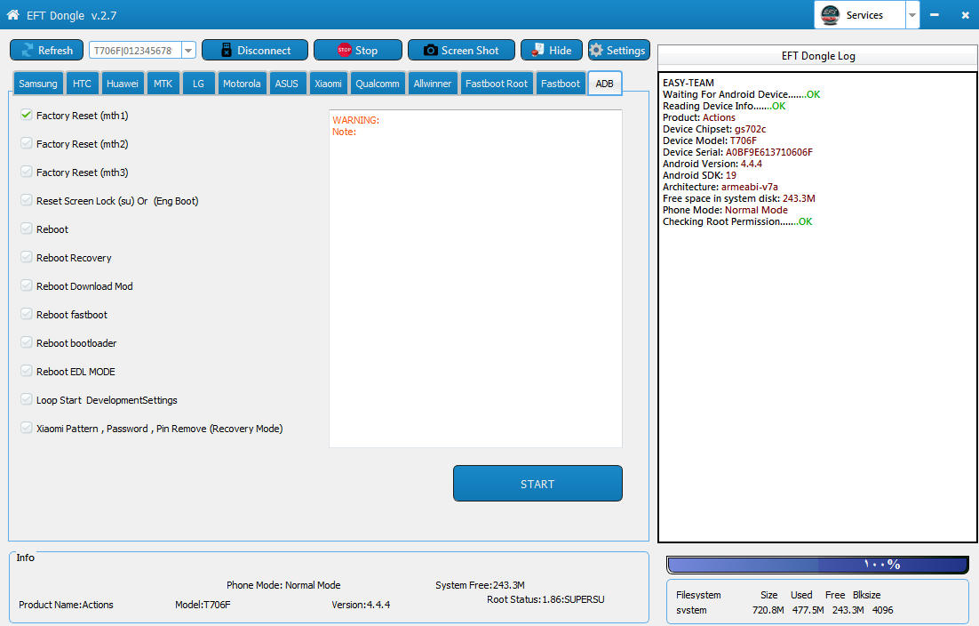
Task: Click the Refresh arrows icon
Action: pos(27,51)
